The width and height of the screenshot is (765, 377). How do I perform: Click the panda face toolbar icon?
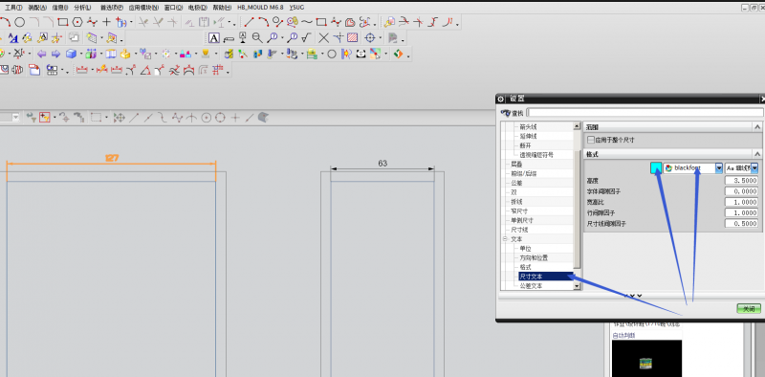pyautogui.click(x=361, y=54)
